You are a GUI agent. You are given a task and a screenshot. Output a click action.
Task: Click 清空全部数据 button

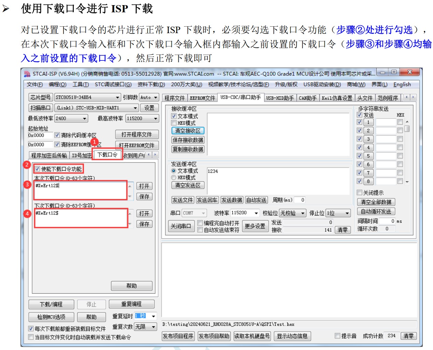pos(376,202)
